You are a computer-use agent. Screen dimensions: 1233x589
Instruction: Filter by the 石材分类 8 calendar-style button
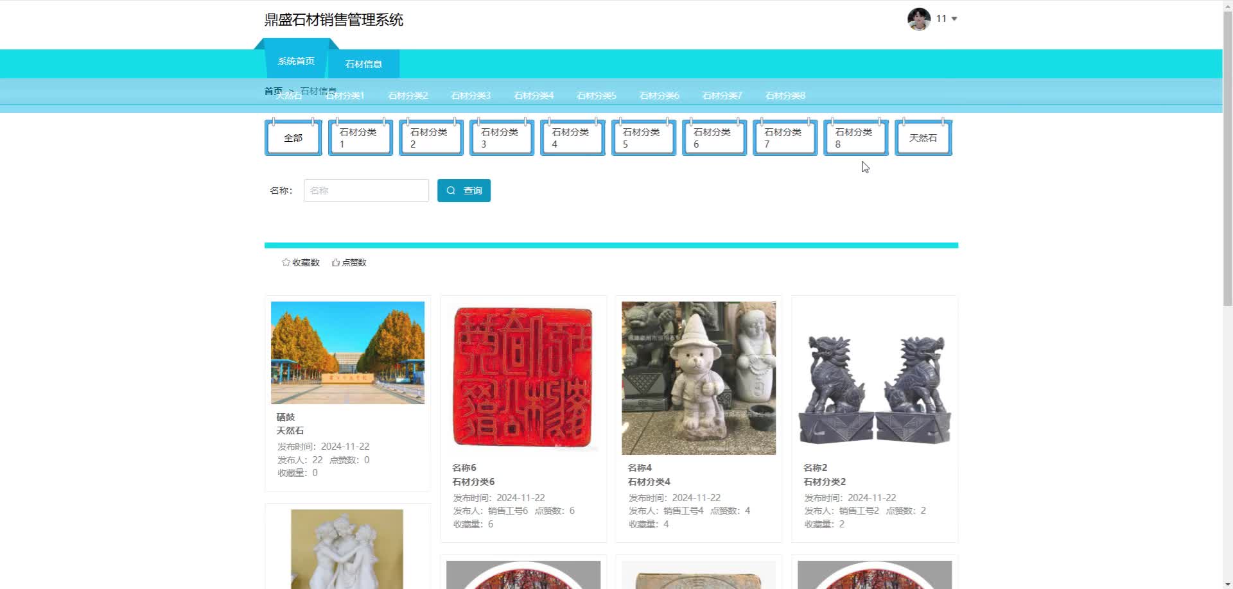(x=856, y=137)
